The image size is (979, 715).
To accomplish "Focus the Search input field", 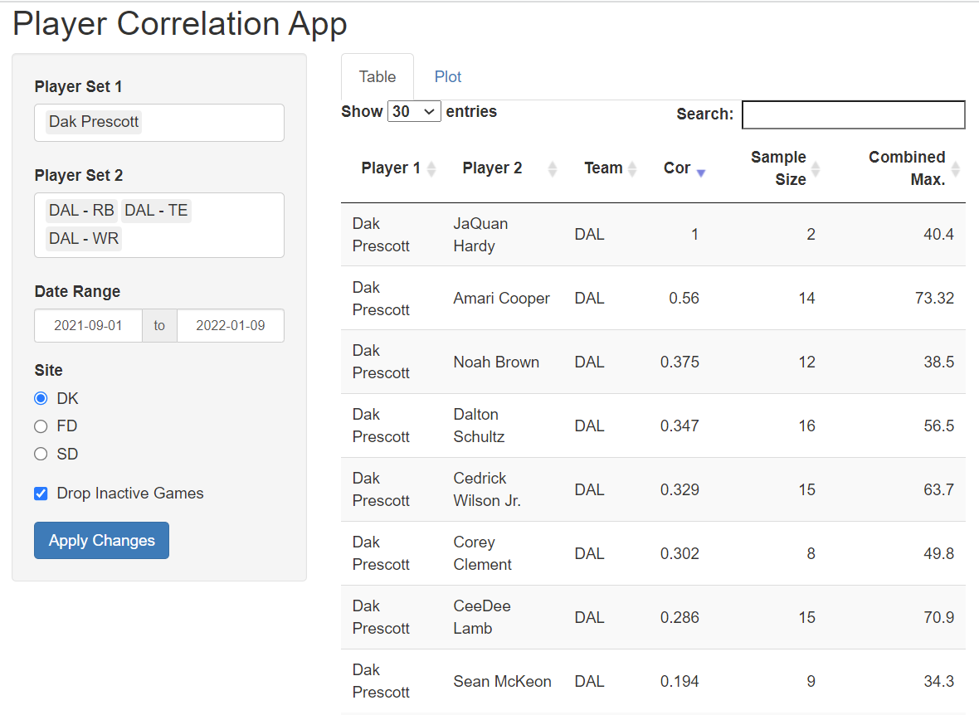I will tap(854, 115).
